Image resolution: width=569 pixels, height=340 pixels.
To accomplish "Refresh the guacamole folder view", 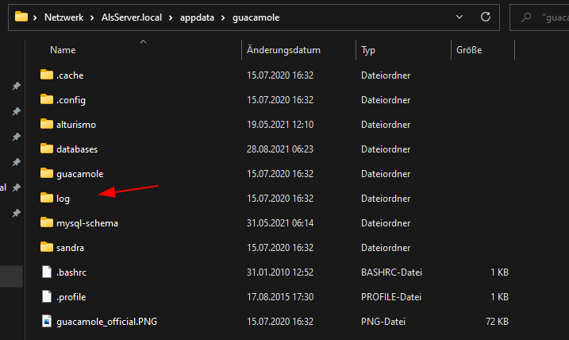I will click(x=486, y=17).
